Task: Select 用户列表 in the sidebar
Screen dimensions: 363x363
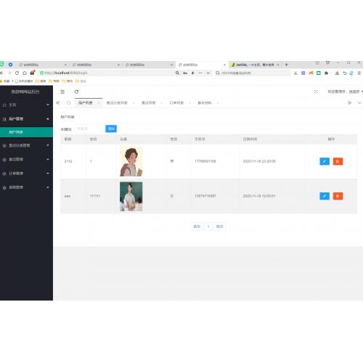Action: tap(26, 132)
